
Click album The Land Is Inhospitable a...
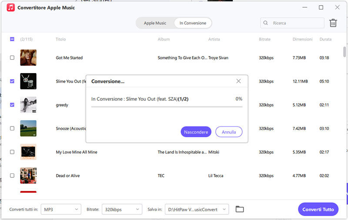click(x=182, y=152)
